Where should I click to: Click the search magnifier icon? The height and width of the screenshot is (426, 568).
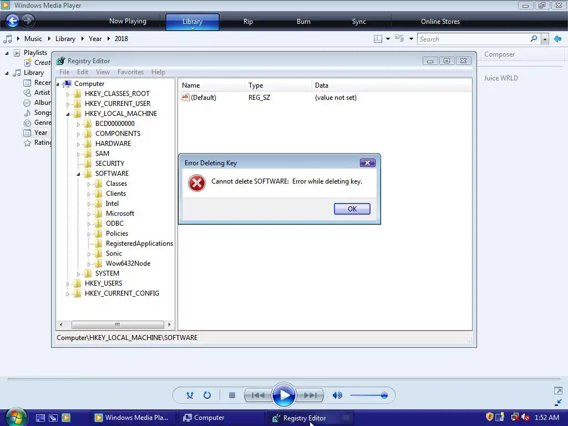coord(534,38)
